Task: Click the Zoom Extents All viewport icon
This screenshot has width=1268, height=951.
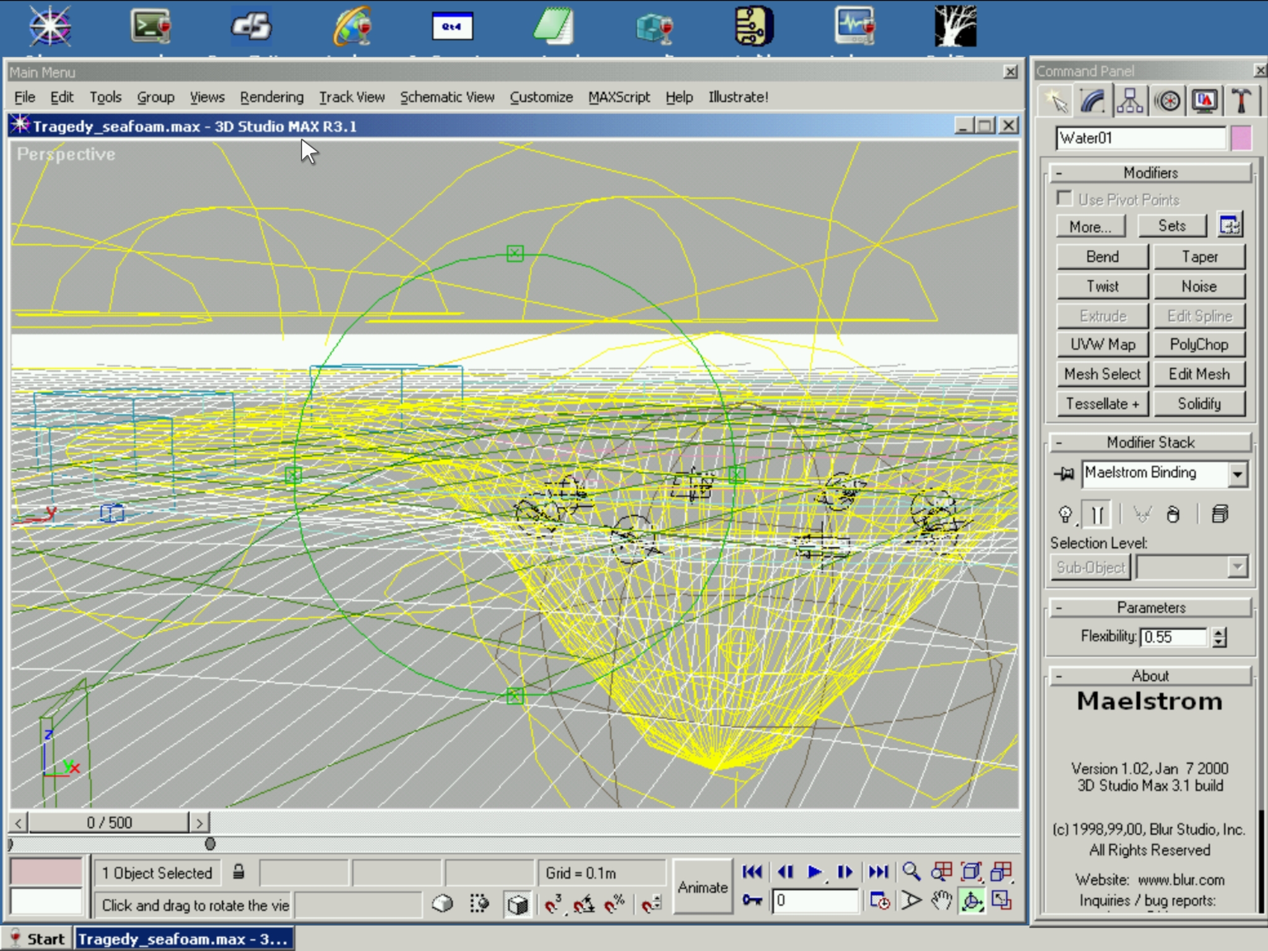Action: pos(1001,872)
